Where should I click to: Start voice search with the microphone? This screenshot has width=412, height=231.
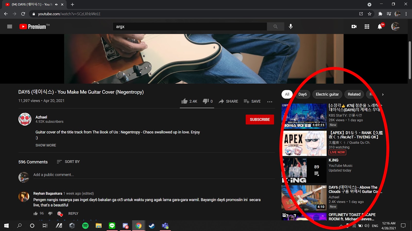pyautogui.click(x=291, y=26)
